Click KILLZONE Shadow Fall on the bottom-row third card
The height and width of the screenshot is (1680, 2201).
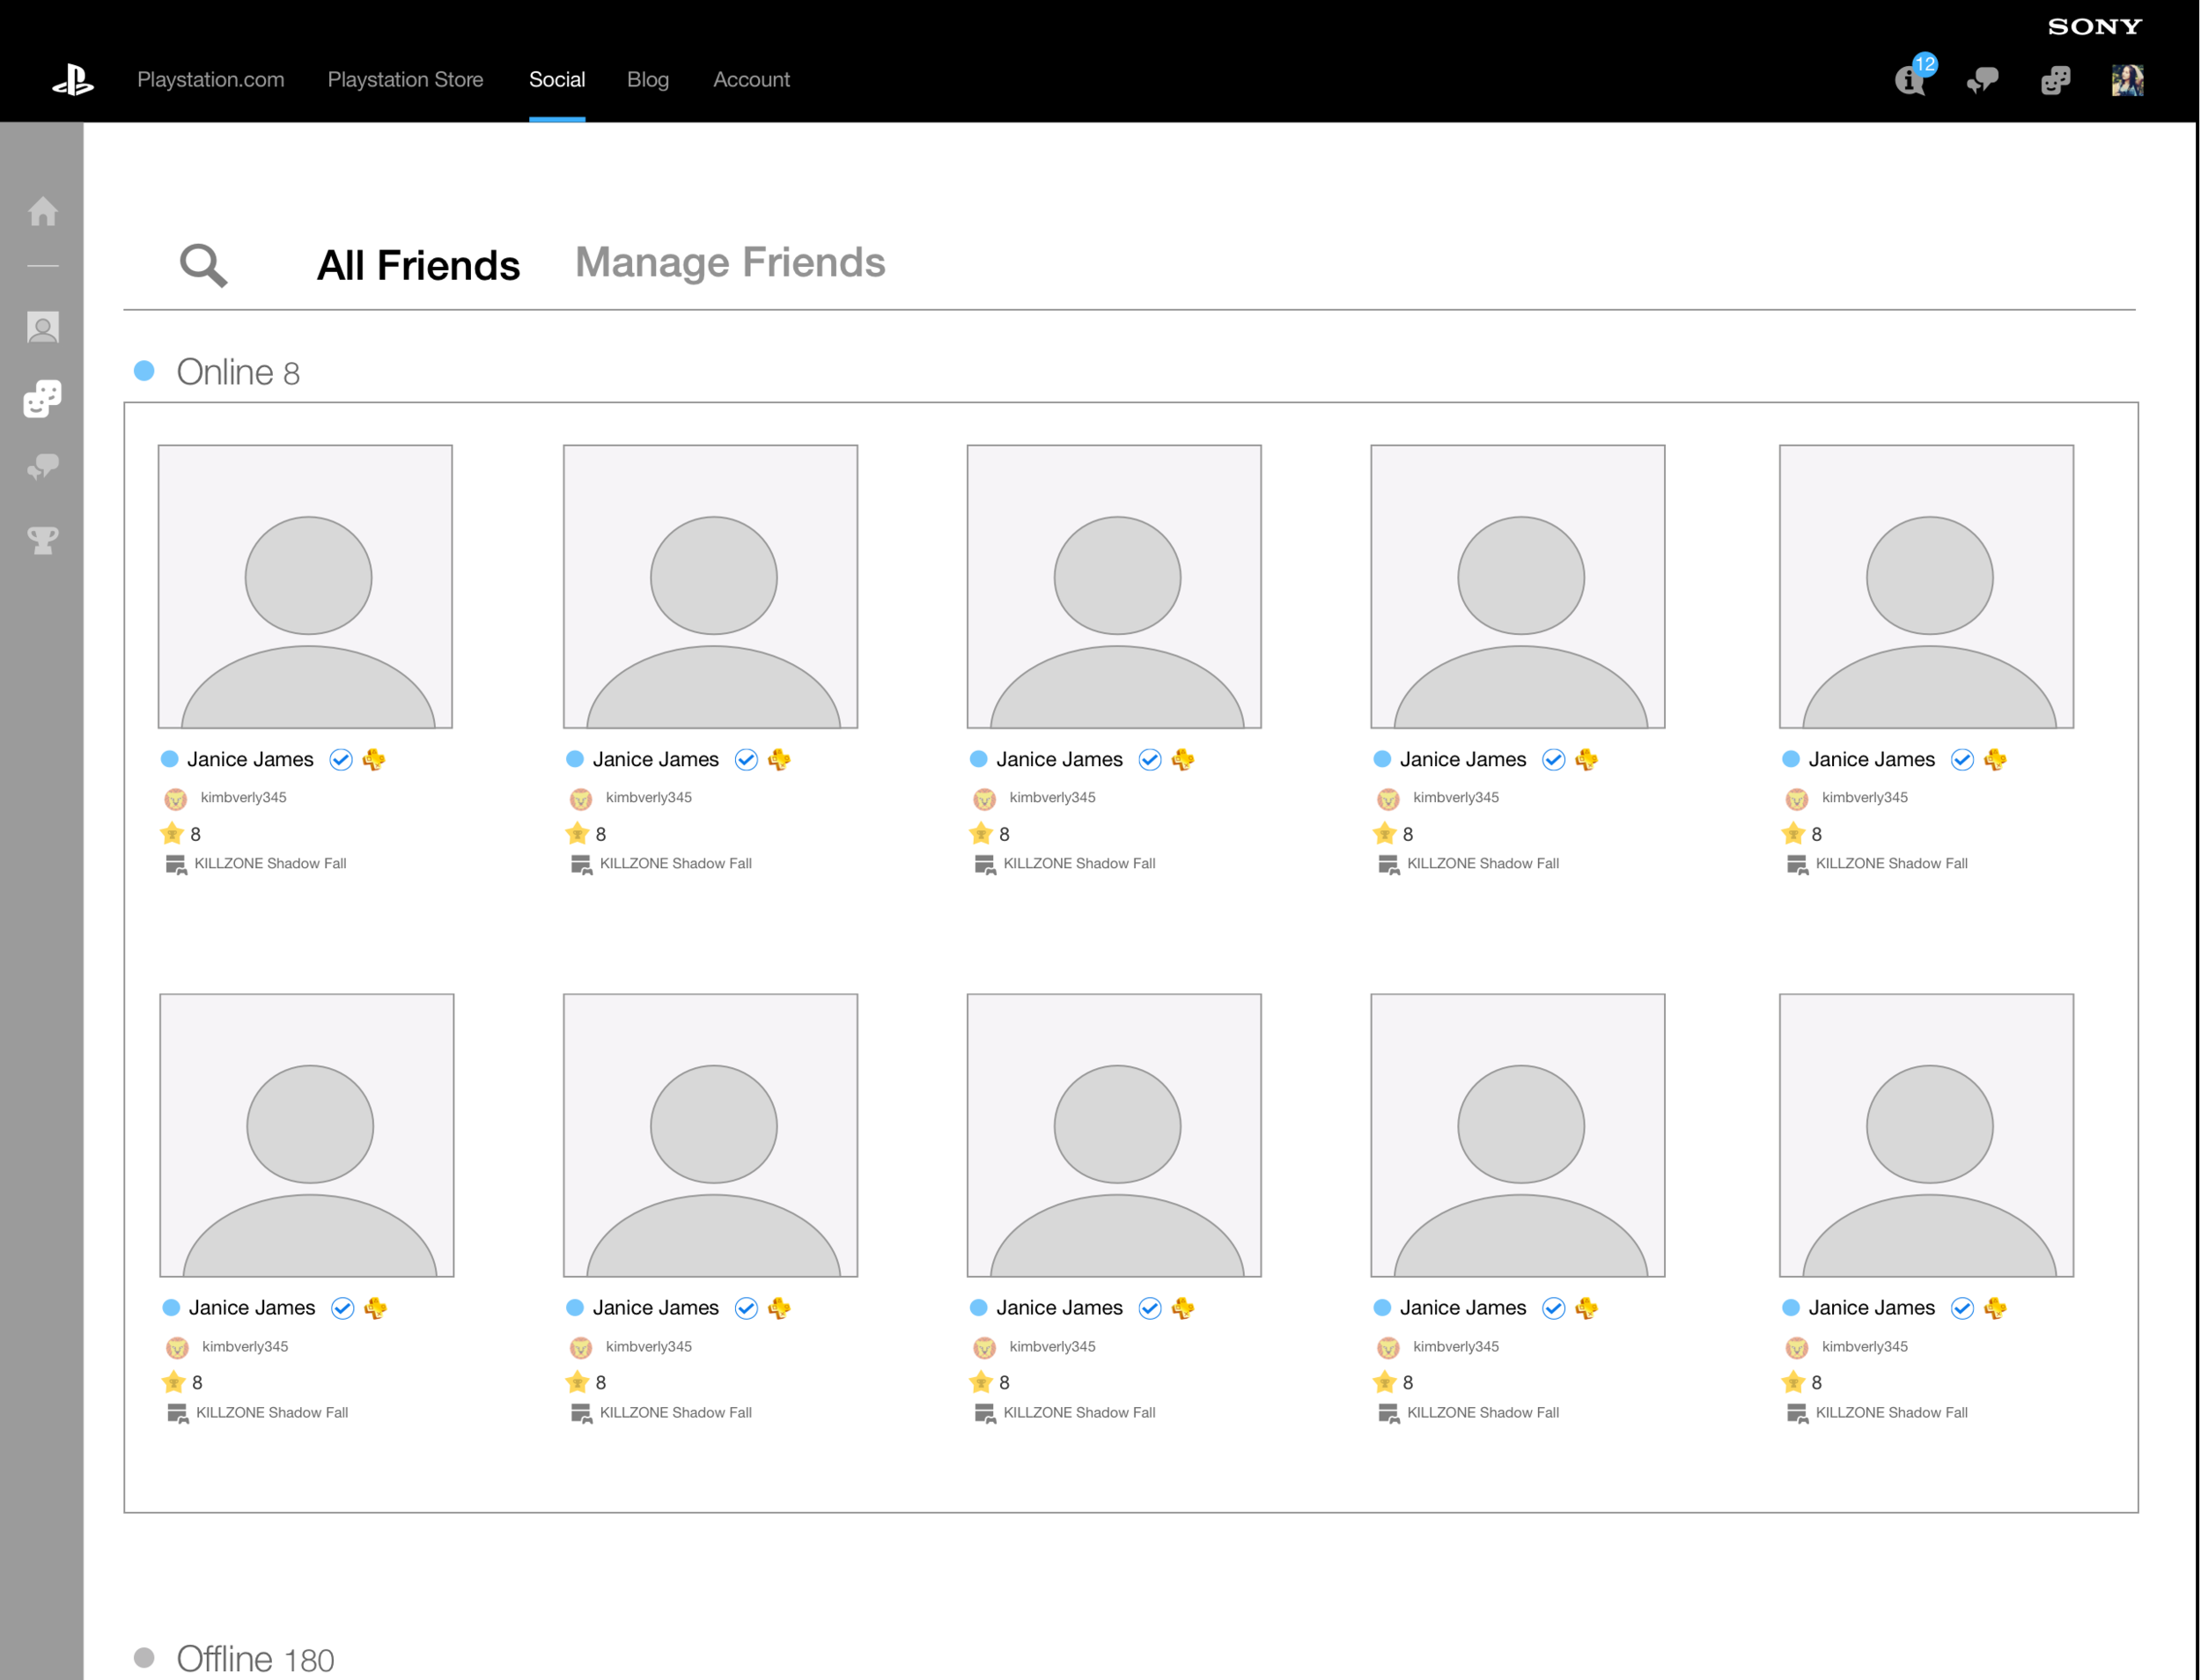[1079, 1412]
